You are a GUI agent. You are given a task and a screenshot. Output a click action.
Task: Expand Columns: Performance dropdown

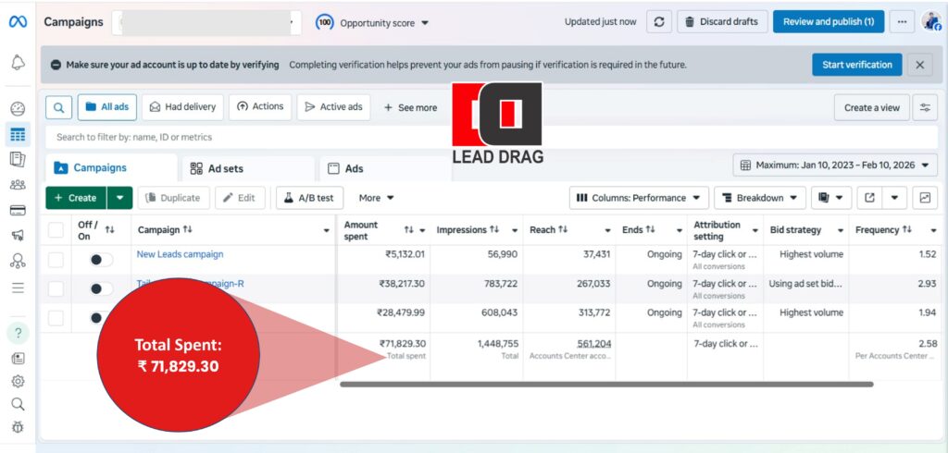pyautogui.click(x=639, y=198)
